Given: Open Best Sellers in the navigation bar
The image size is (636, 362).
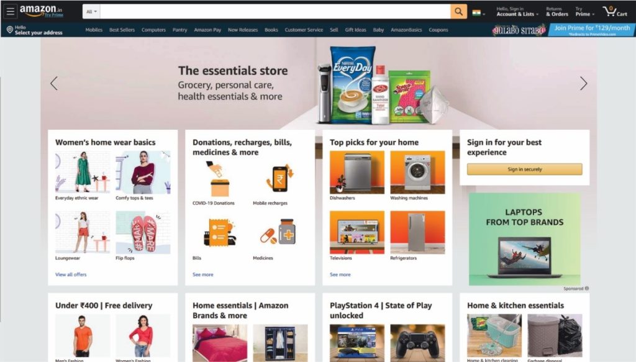Looking at the screenshot, I should 122,30.
